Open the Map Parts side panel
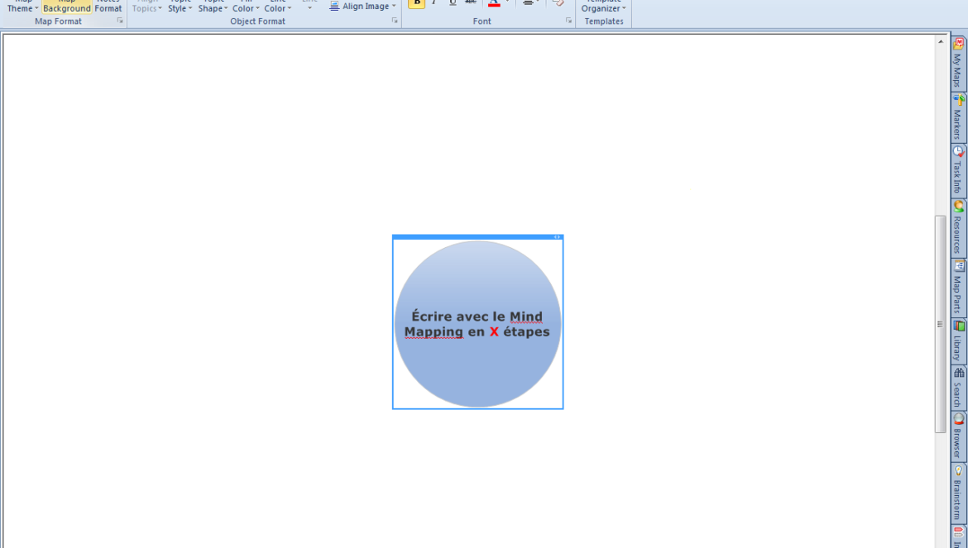Image resolution: width=968 pixels, height=548 pixels. [958, 288]
